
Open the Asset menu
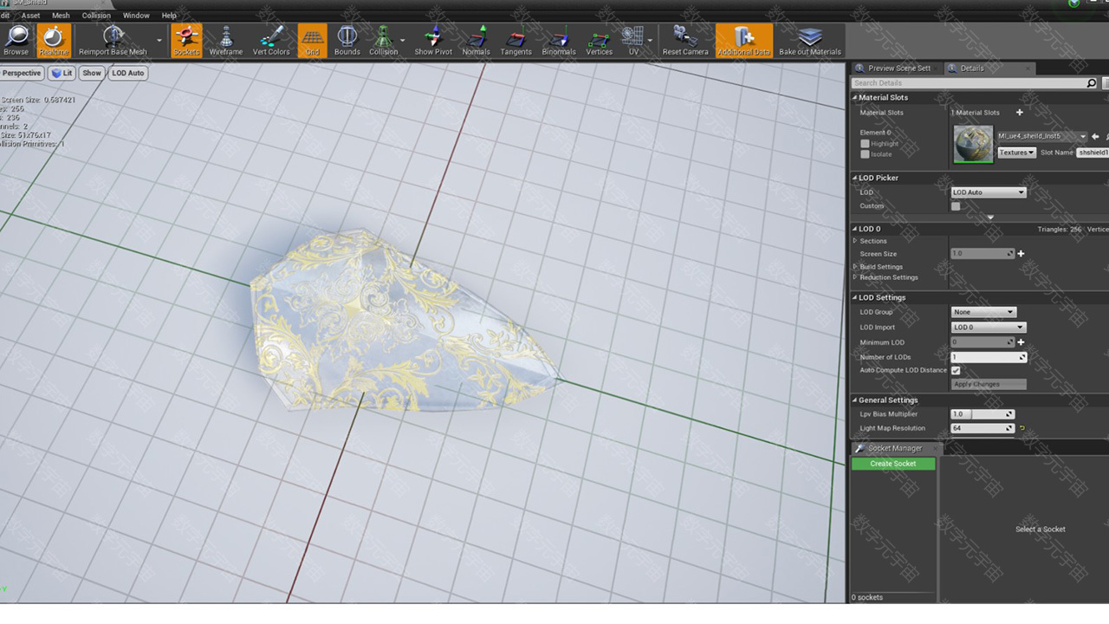point(30,16)
